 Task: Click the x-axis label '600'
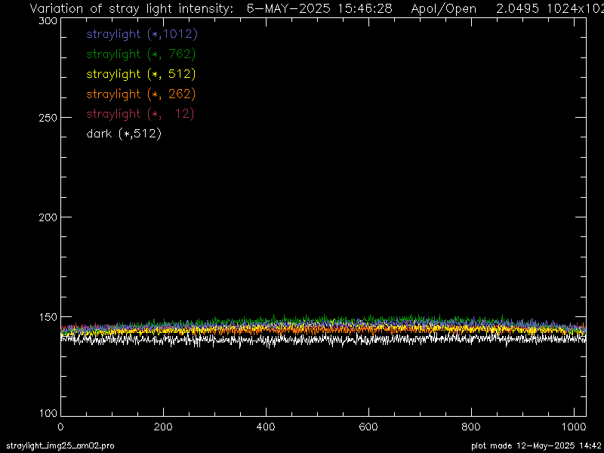pos(368,427)
